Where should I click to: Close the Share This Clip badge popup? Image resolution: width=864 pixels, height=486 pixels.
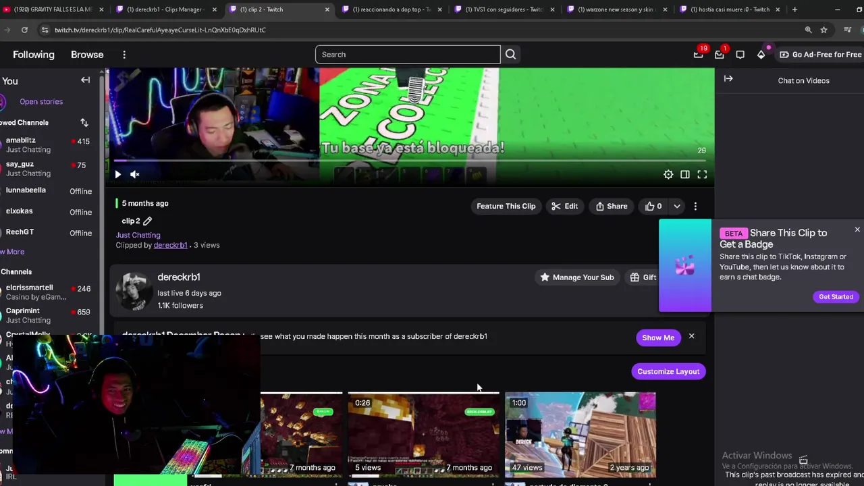point(857,230)
